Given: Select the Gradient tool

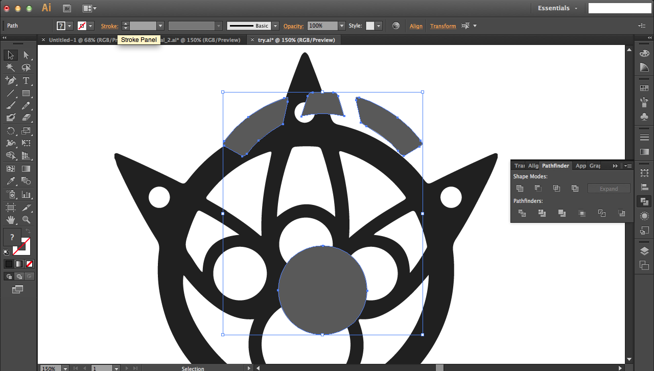Looking at the screenshot, I should click(27, 169).
